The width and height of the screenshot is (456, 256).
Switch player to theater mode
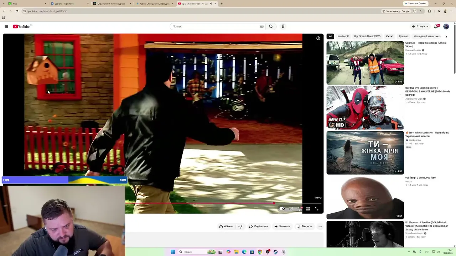pos(308,209)
